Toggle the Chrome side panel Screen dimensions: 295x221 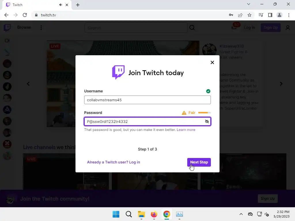pyautogui.click(x=270, y=15)
